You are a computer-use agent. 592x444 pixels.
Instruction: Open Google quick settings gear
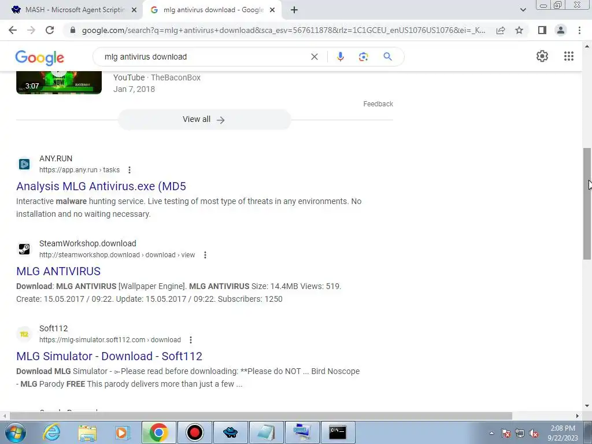(542, 56)
